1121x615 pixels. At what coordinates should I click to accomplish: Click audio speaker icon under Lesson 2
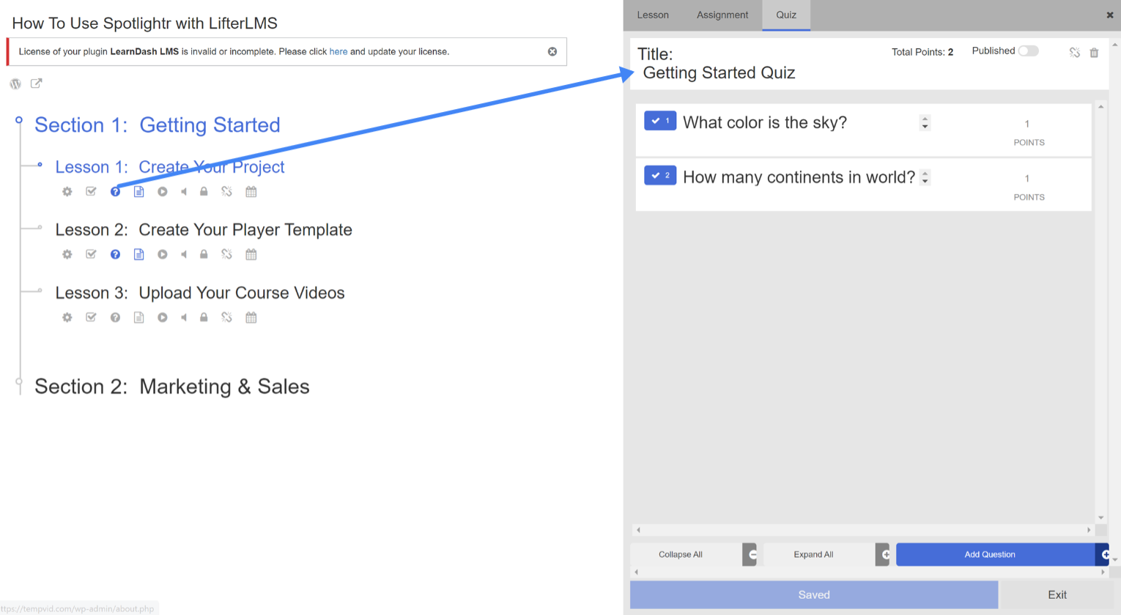(184, 255)
